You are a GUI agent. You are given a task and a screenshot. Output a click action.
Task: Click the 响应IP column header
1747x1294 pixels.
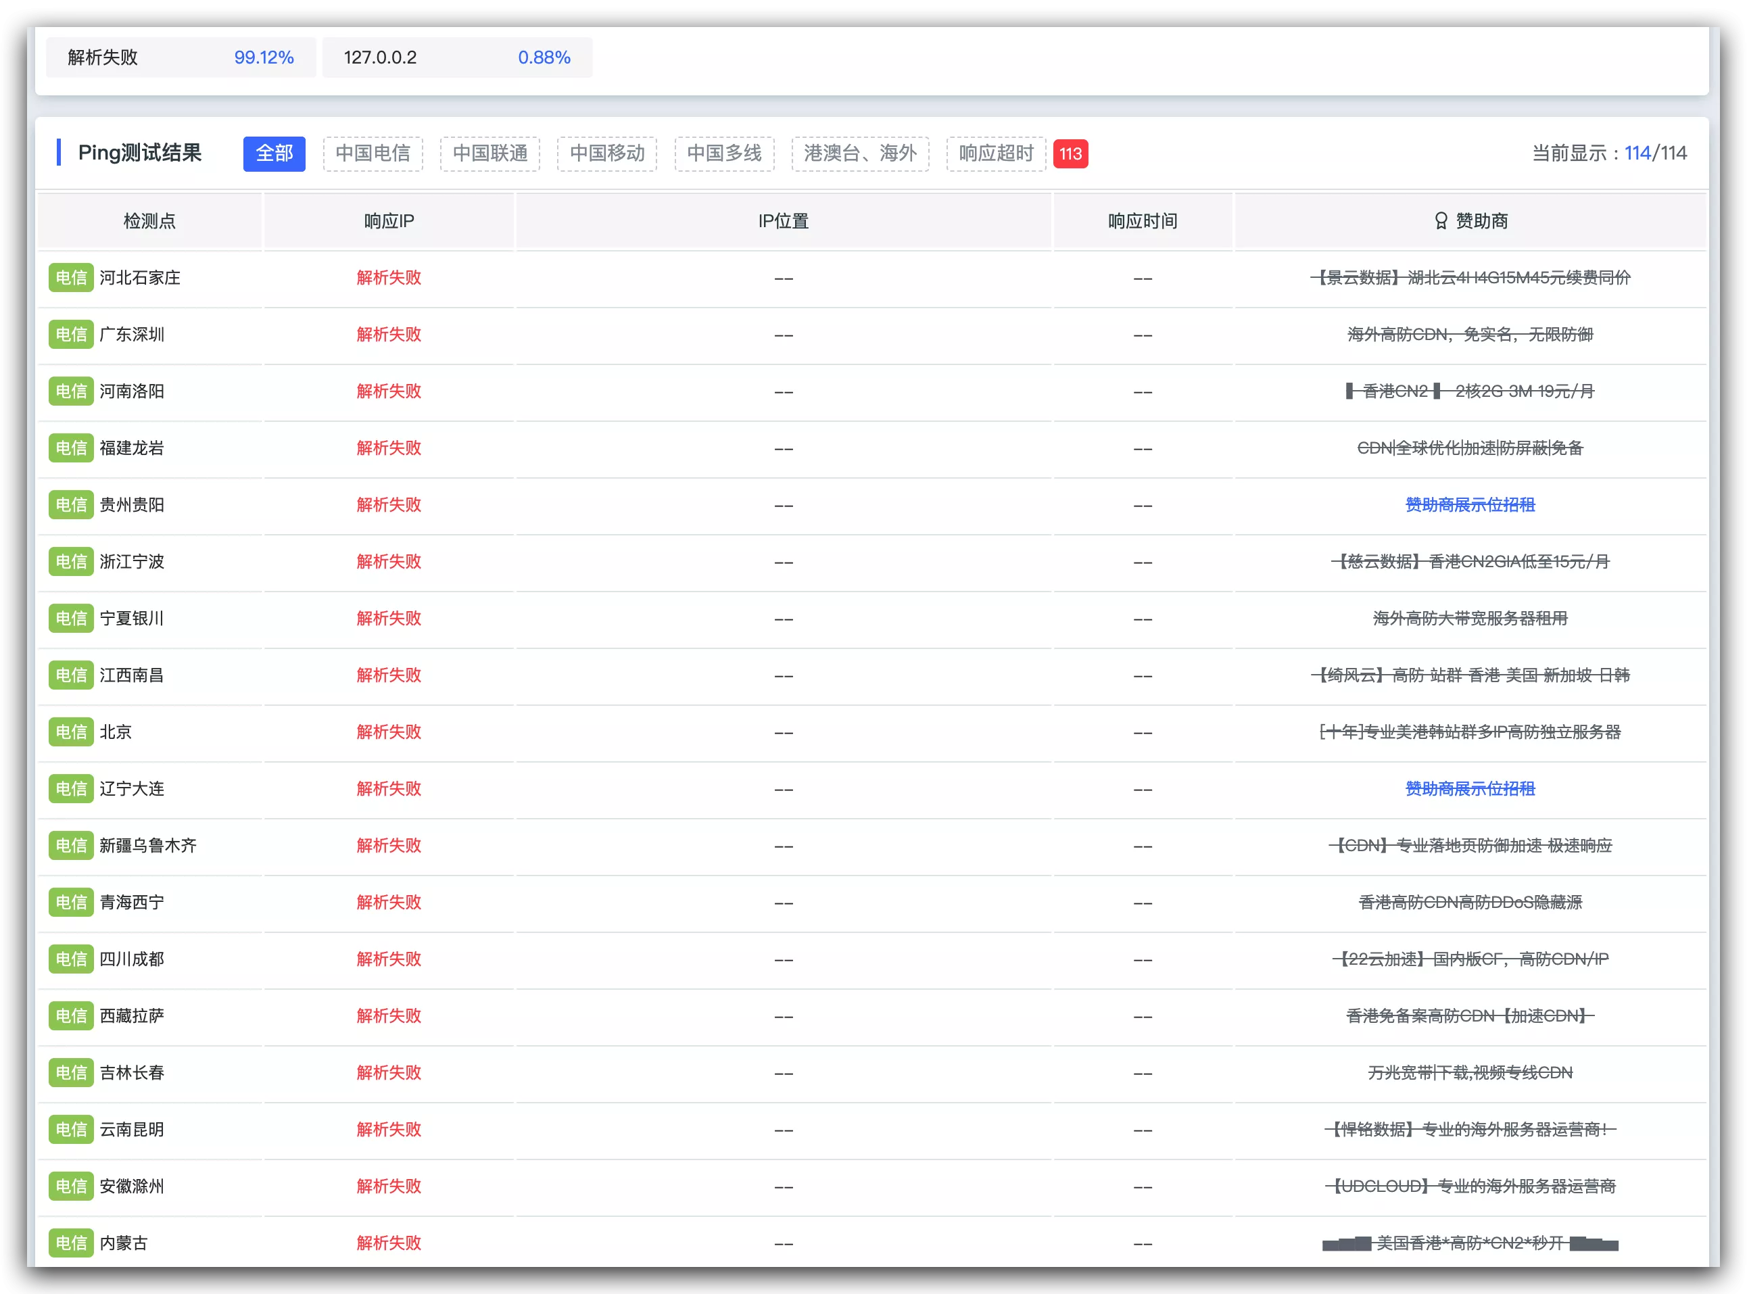tap(389, 221)
